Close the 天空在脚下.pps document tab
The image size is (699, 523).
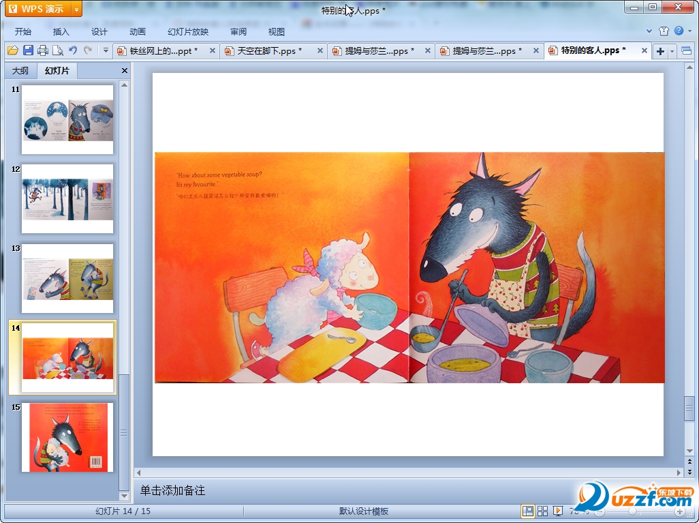pyautogui.click(x=320, y=51)
